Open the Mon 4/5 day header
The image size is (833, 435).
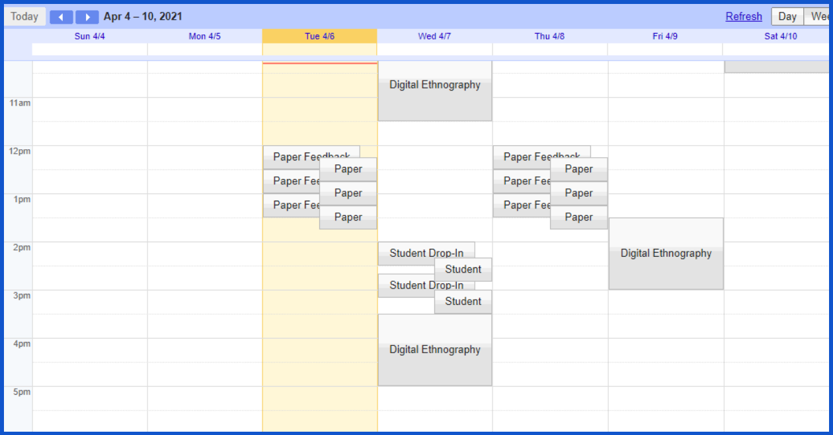205,36
